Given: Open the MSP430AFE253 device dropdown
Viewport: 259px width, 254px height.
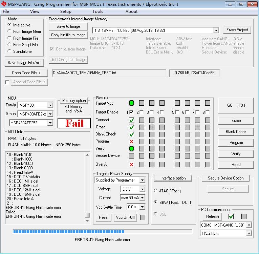Looking at the screenshot, I should click(x=50, y=123).
